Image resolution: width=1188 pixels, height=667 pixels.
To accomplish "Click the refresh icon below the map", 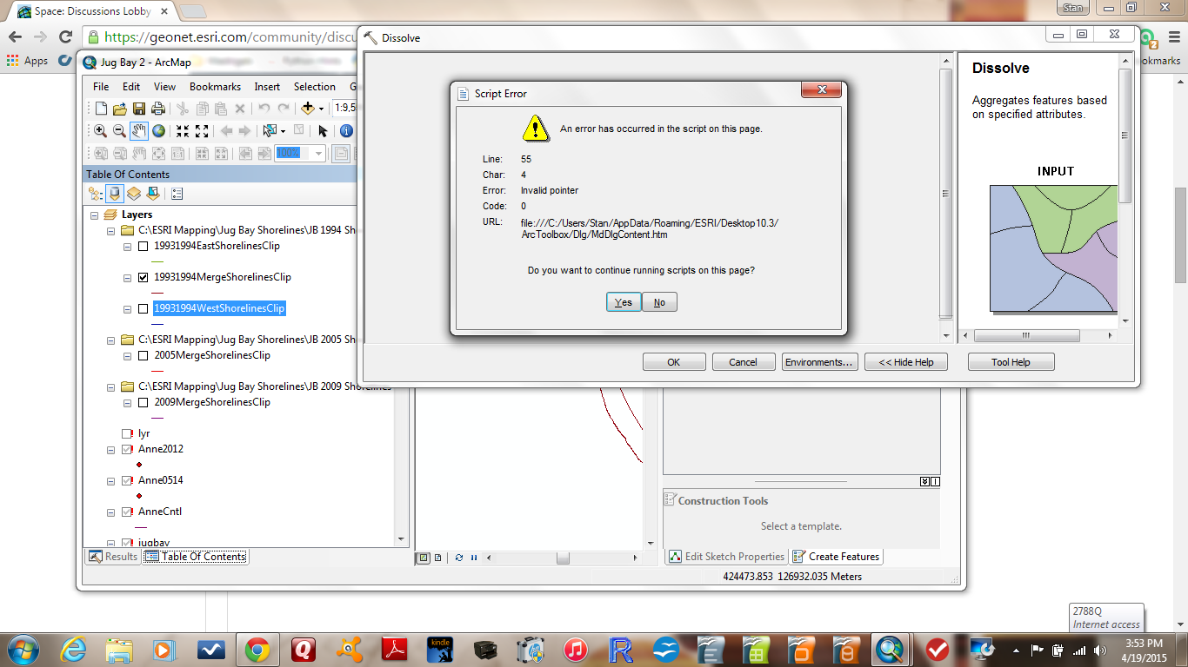I will pos(459,558).
